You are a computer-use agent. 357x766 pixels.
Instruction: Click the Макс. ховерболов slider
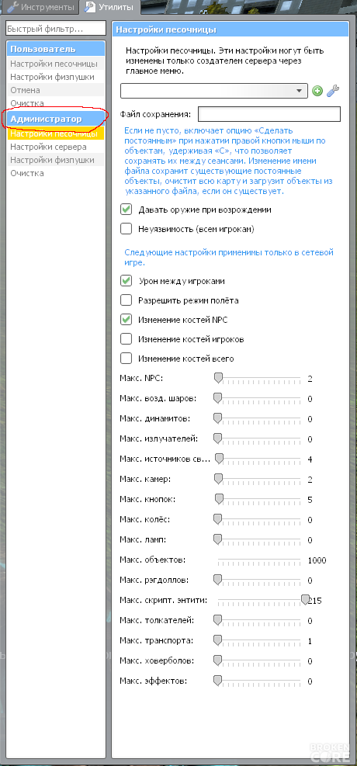(259, 661)
